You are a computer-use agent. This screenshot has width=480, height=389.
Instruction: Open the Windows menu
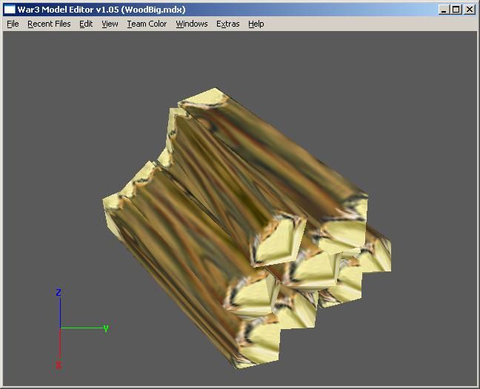point(192,24)
